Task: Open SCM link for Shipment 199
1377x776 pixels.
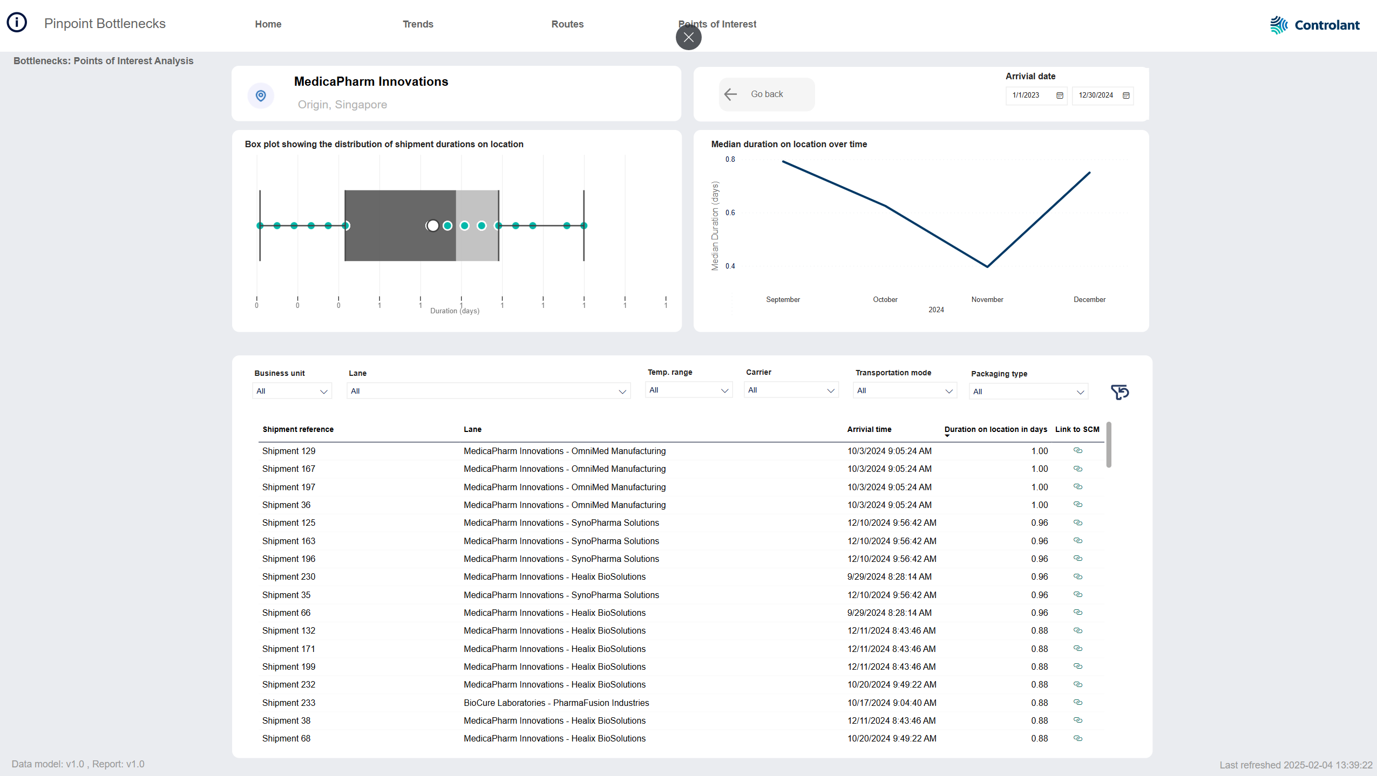Action: pyautogui.click(x=1077, y=666)
